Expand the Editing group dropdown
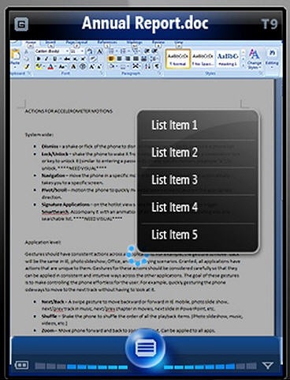The image size is (290, 380). pos(272,58)
